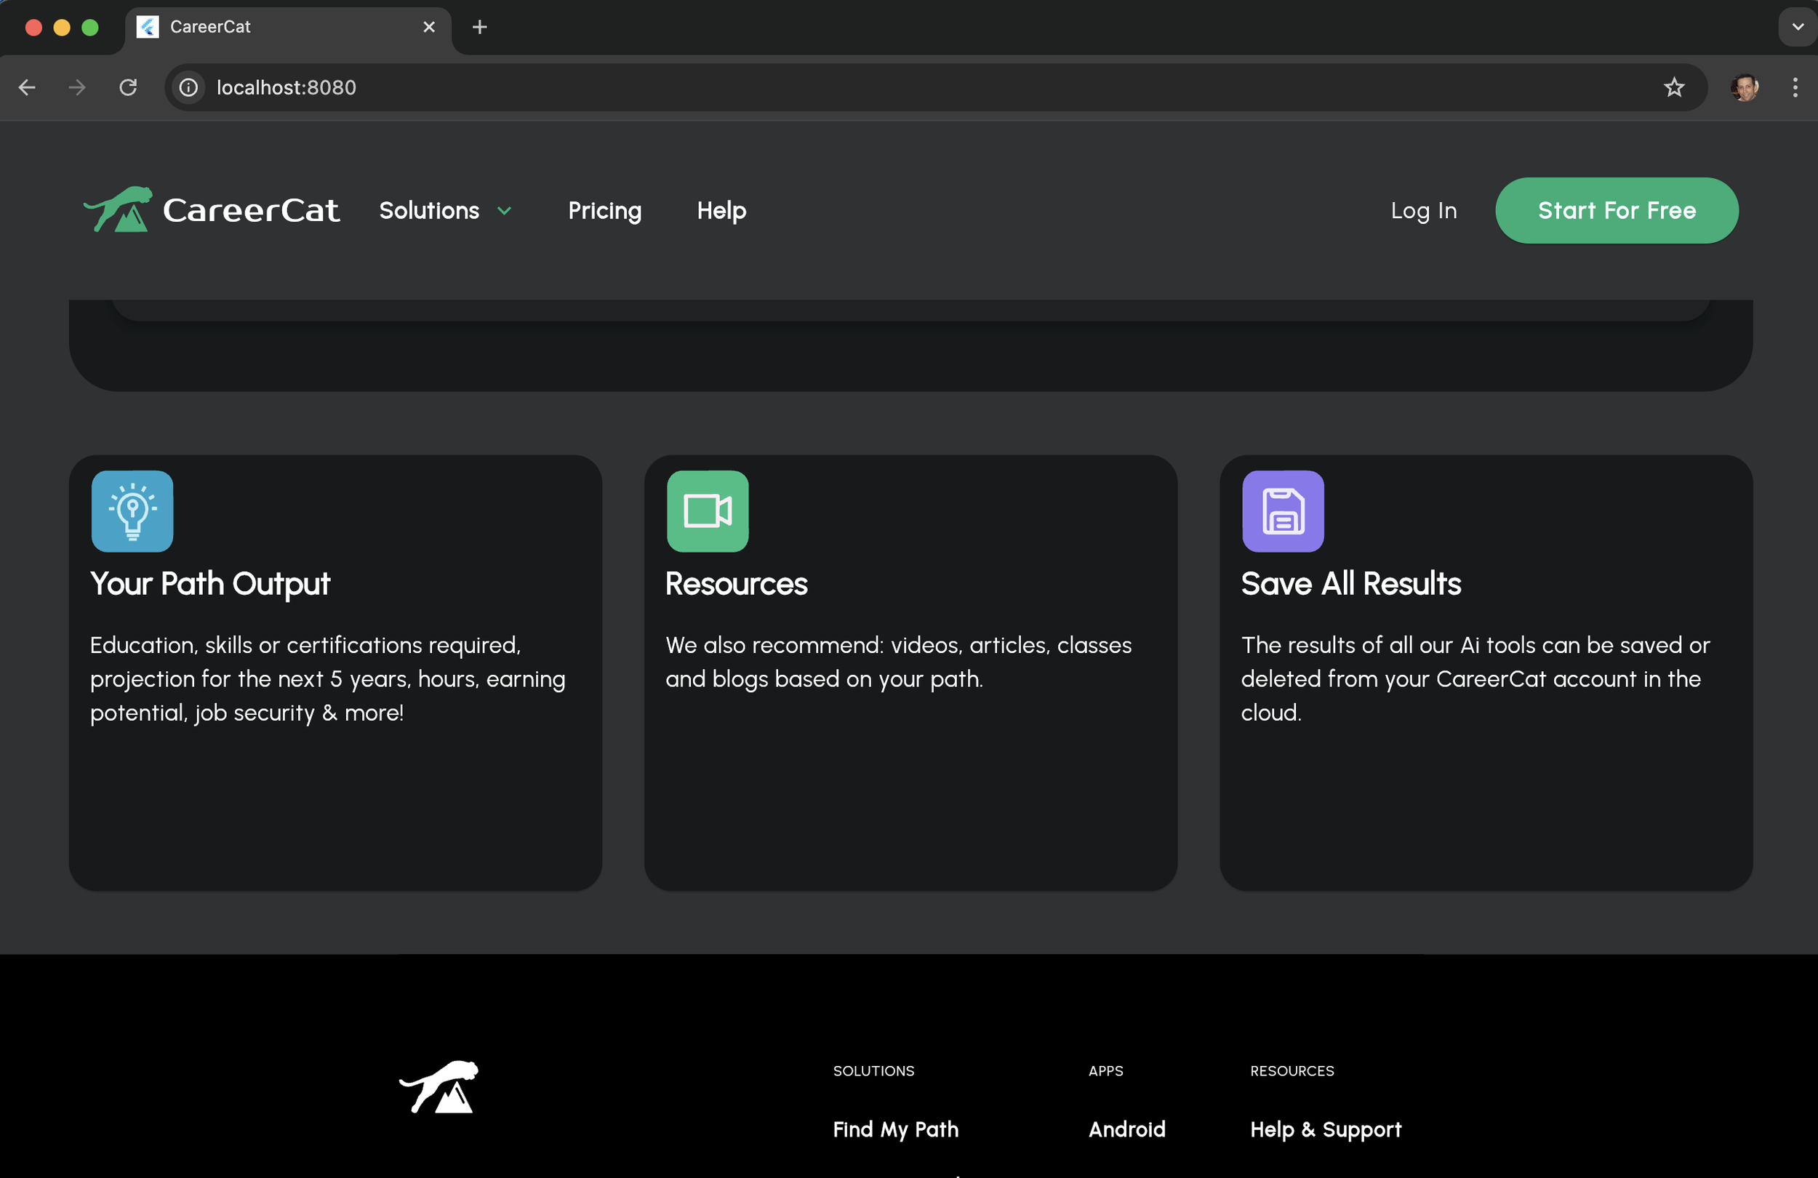Go to Pricing in the navigation
1818x1178 pixels.
pos(605,211)
